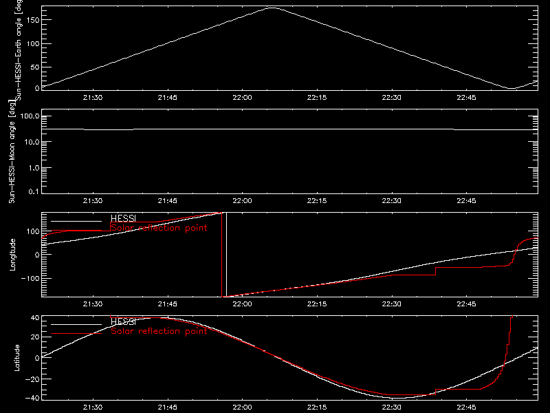The height and width of the screenshot is (413, 550).
Task: Click 22:15 label under Earth angle plot
Action: pos(317,98)
